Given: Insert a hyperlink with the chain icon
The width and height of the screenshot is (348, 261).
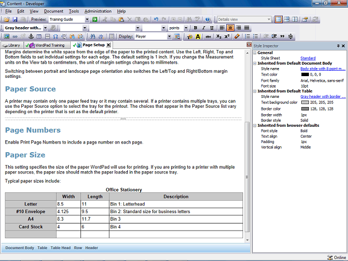Looking at the screenshot, I should pyautogui.click(x=15, y=36).
